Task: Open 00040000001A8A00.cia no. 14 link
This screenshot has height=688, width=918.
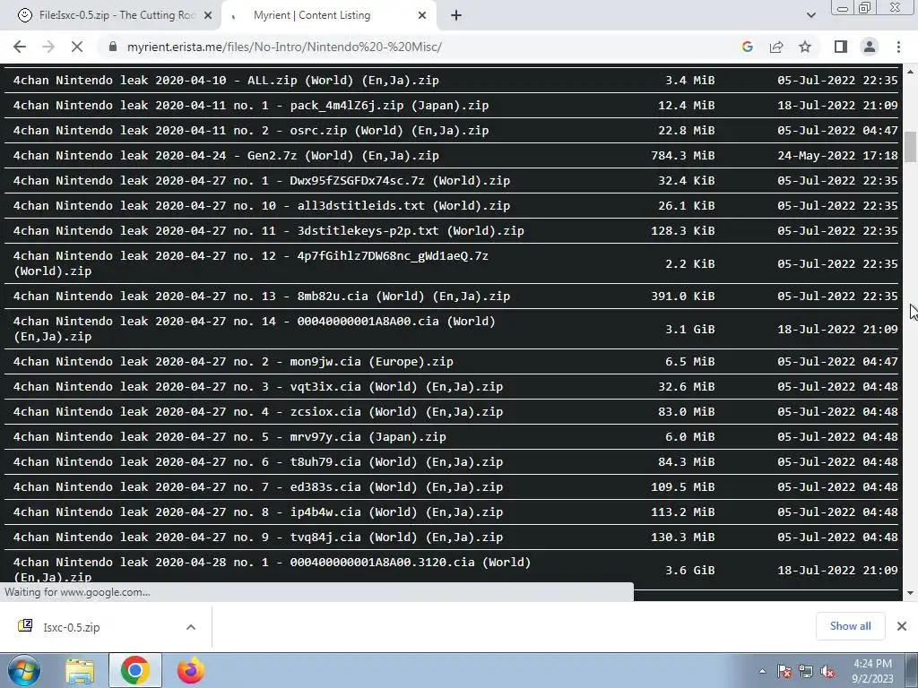Action: [254, 329]
